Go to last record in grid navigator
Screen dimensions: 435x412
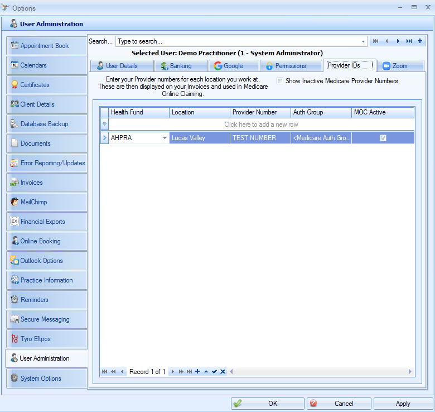click(189, 371)
